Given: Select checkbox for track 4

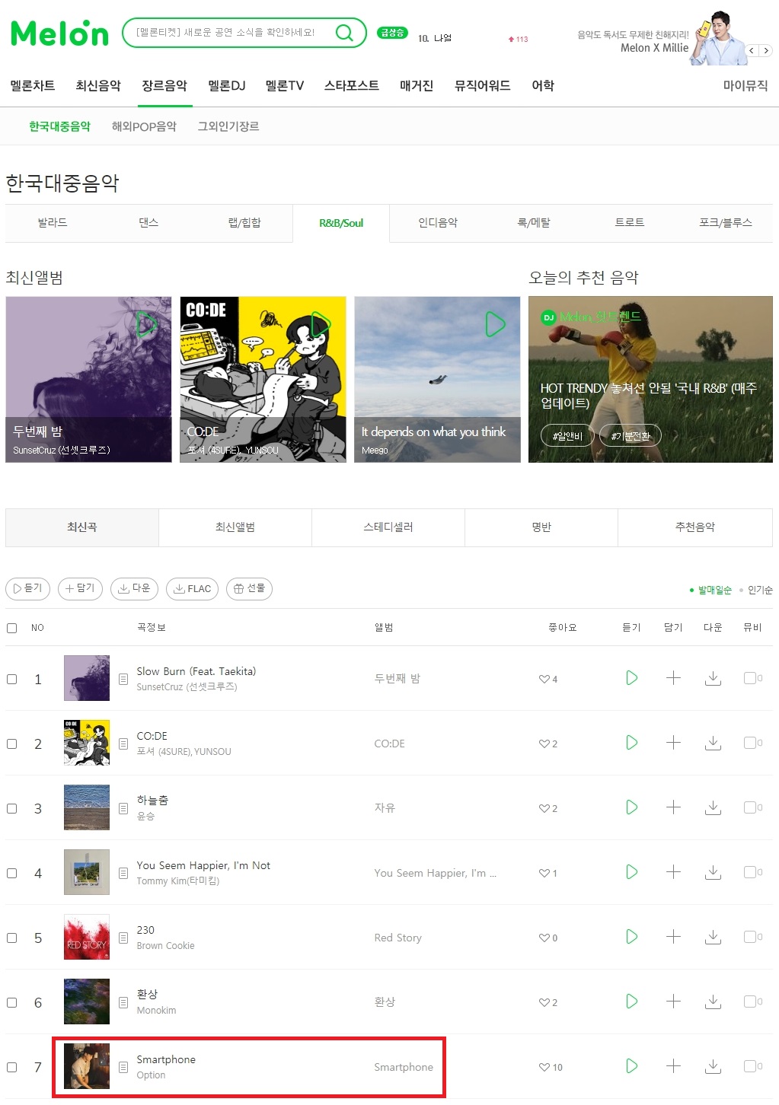Looking at the screenshot, I should 12,873.
